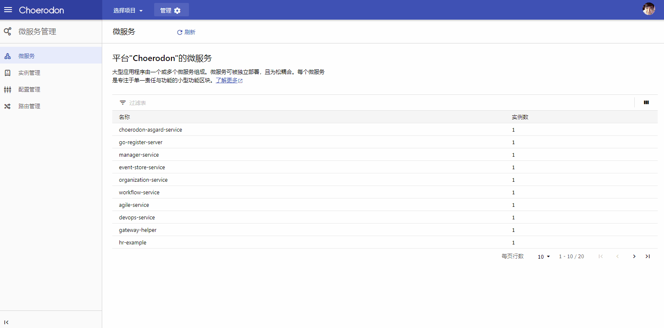Click the 管理 button in top bar
The height and width of the screenshot is (328, 664).
click(171, 10)
